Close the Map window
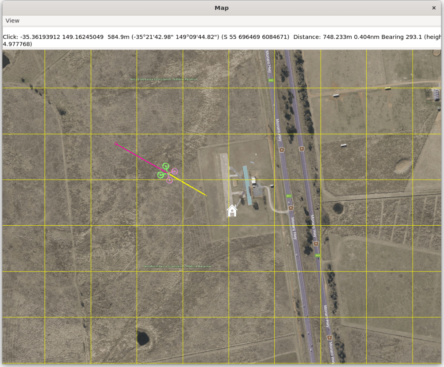444x367 pixels. tap(434, 8)
